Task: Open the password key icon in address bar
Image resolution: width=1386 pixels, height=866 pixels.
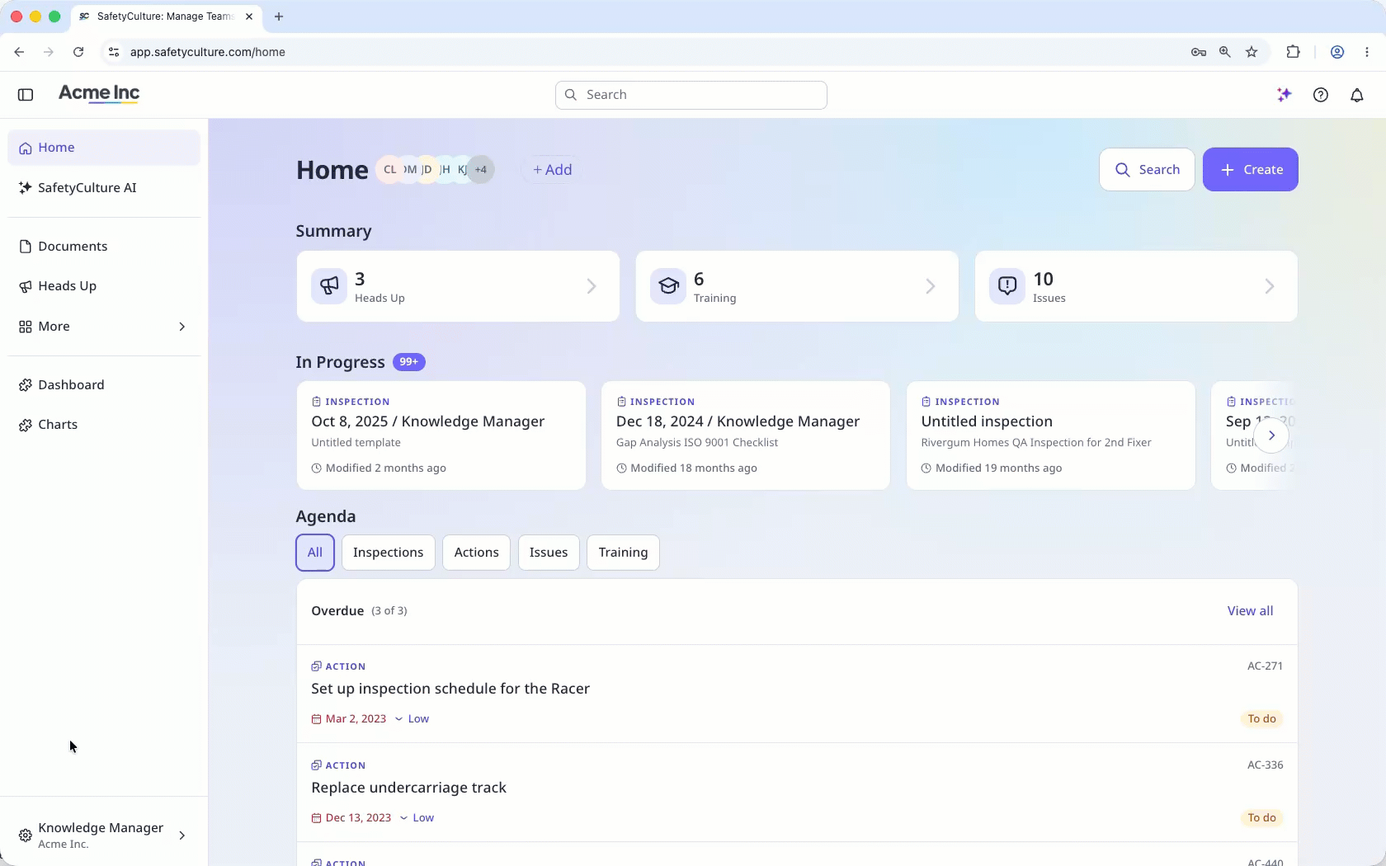Action: pos(1199,52)
